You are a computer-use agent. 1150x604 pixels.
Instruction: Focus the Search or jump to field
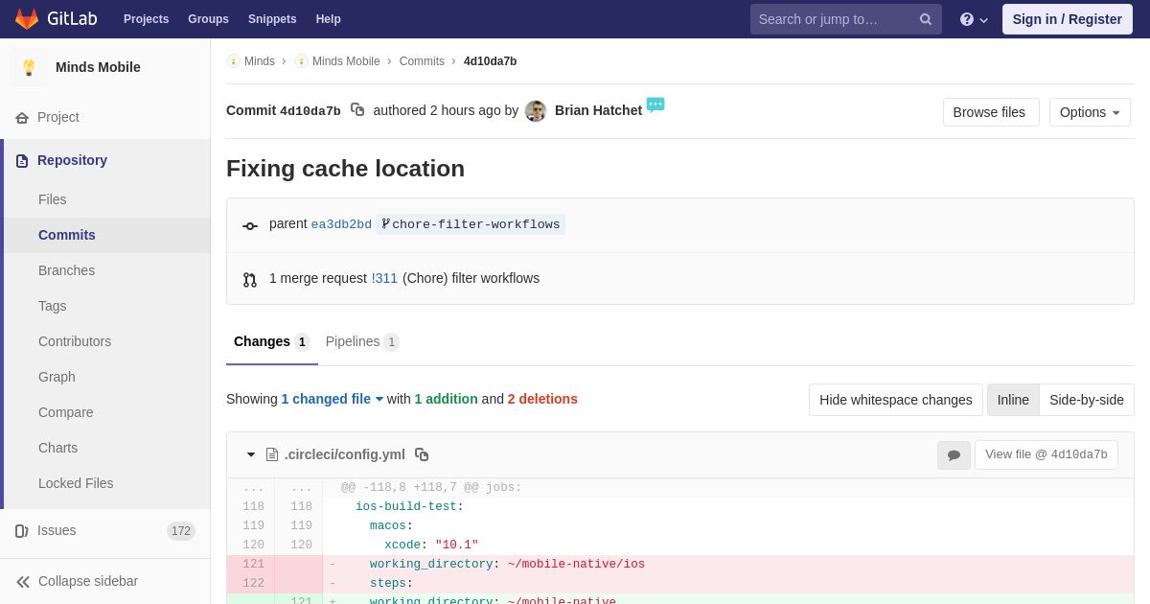pyautogui.click(x=834, y=19)
